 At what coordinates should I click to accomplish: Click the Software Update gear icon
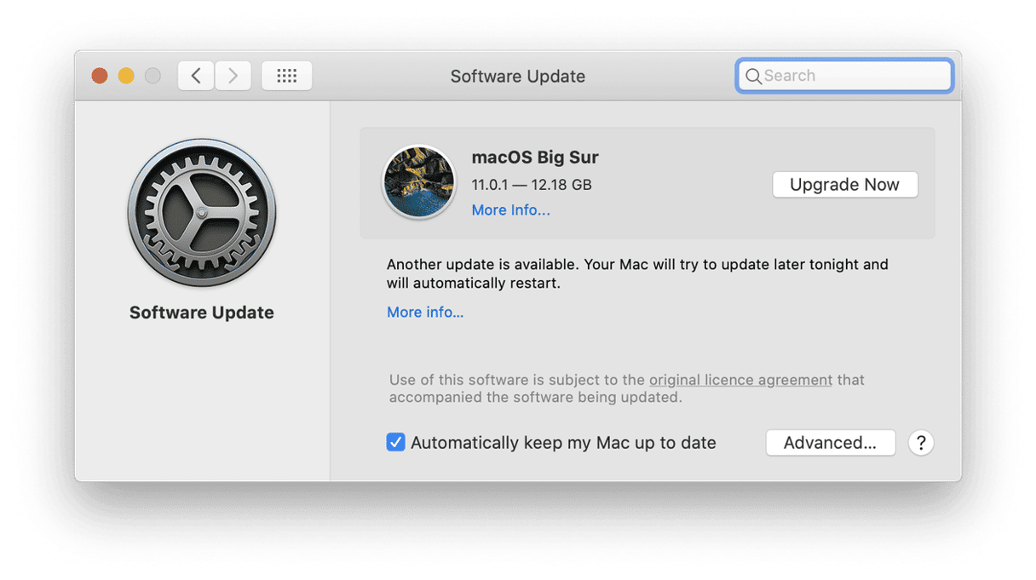(x=201, y=213)
